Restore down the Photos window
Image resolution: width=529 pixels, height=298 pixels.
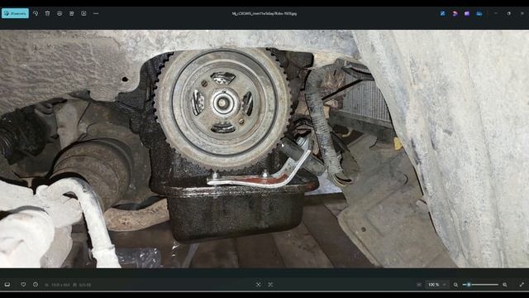click(x=509, y=13)
